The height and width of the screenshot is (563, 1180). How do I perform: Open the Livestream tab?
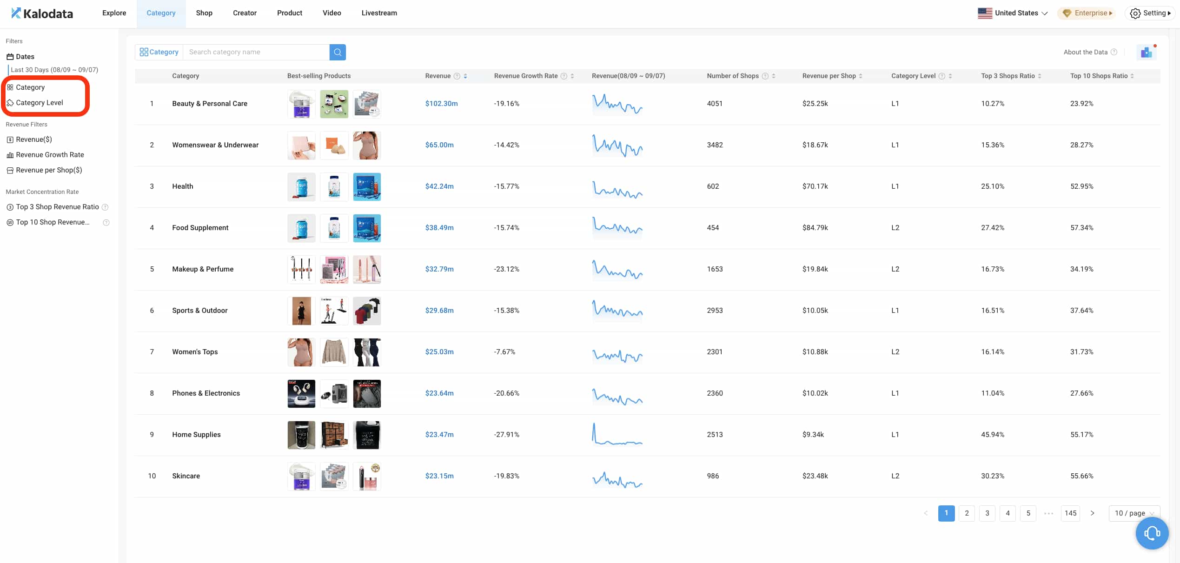[379, 13]
